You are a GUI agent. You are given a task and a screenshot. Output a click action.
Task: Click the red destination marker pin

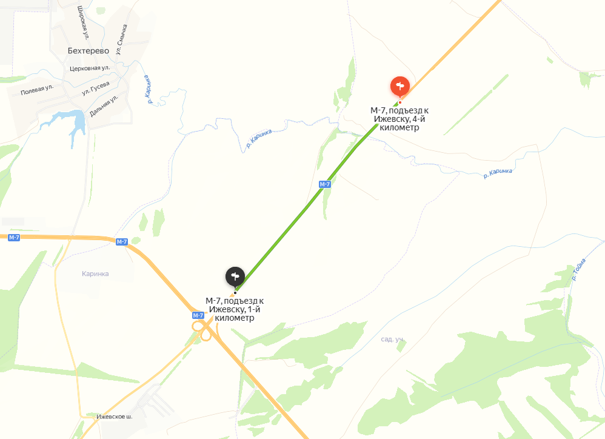pos(399,86)
